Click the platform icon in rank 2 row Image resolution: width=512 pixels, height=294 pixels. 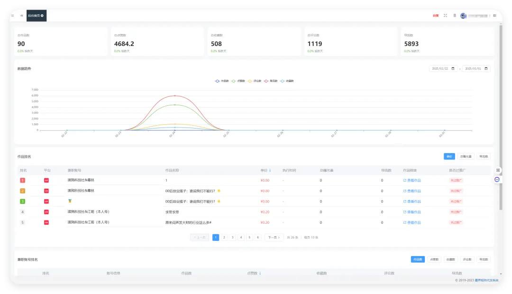click(46, 191)
